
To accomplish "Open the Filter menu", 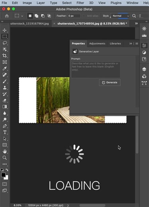I will (80, 3).
